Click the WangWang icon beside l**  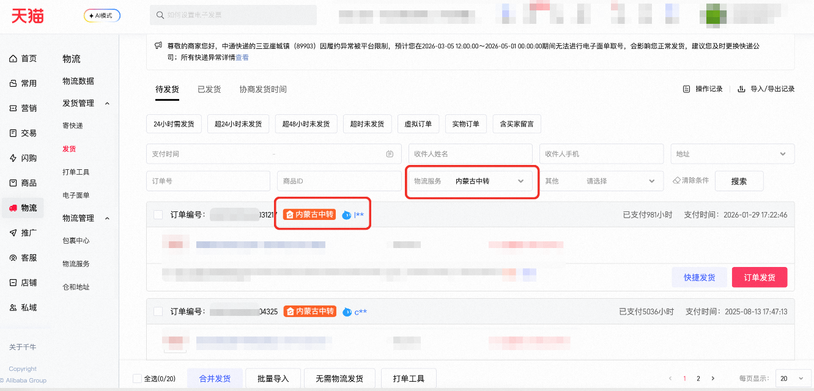click(346, 215)
